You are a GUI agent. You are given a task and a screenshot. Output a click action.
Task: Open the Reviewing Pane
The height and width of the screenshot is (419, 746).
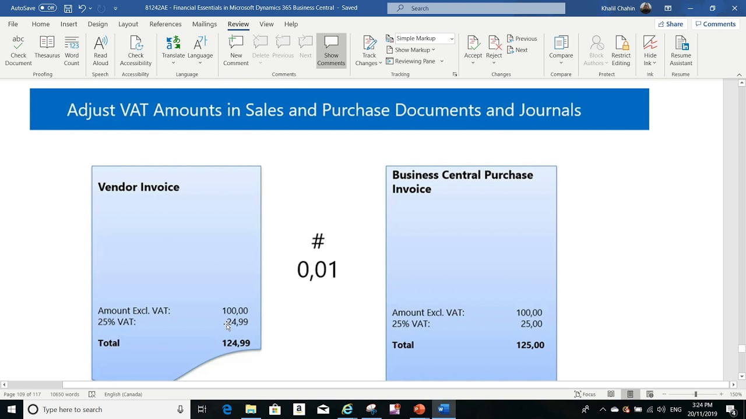point(411,61)
